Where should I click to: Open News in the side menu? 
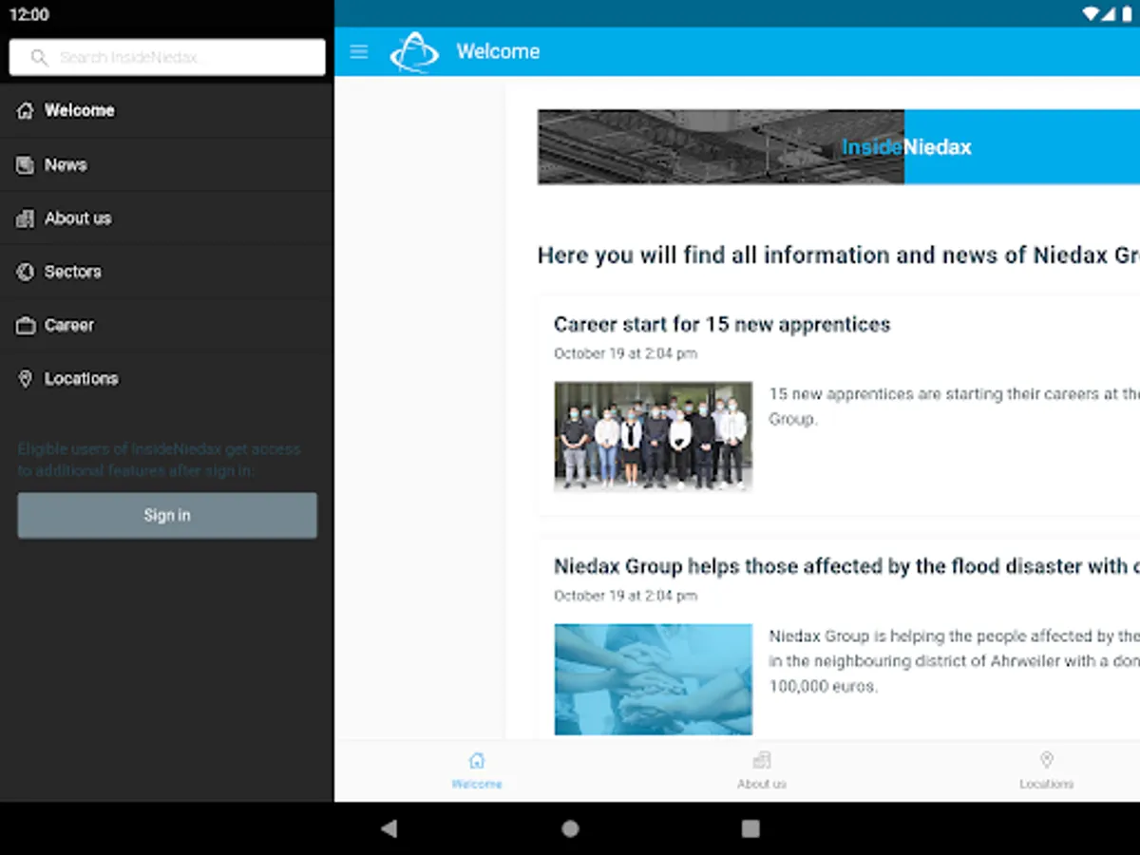point(166,164)
